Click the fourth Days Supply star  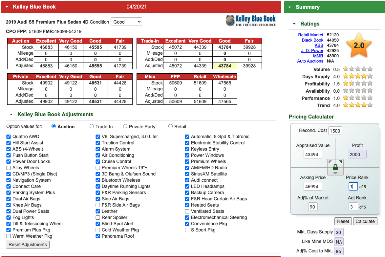pos(364,76)
